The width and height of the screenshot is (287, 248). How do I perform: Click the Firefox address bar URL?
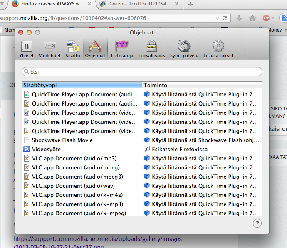pos(73,18)
